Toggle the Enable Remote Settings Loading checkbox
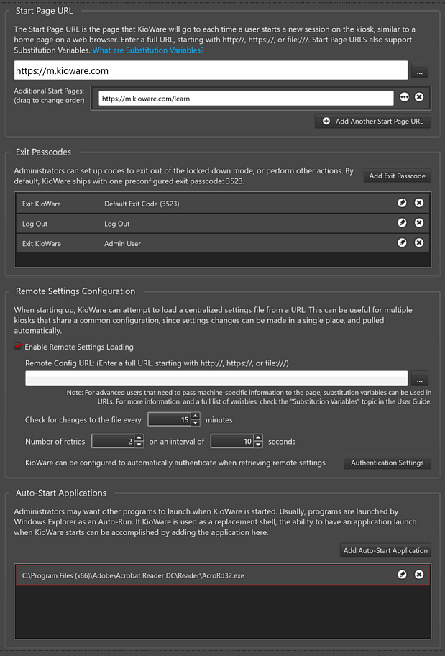 point(17,347)
